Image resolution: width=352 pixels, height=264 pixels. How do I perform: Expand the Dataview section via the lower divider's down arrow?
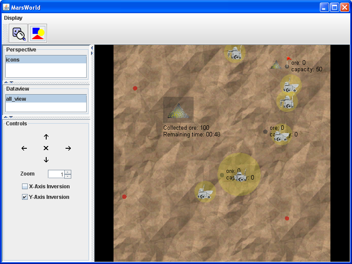(11, 117)
